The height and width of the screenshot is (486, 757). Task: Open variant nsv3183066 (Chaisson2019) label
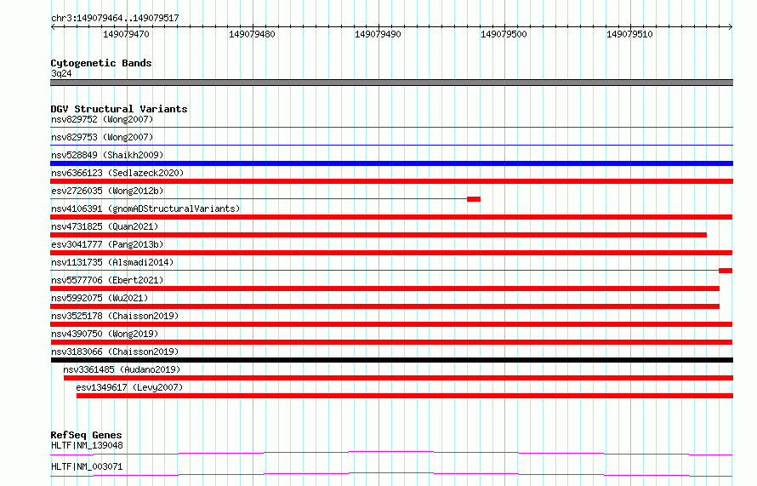click(x=115, y=352)
